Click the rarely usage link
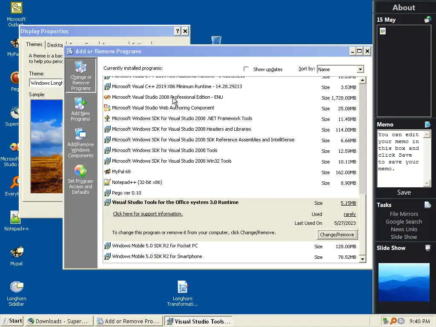Viewport: 436px width, 327px height. click(350, 214)
